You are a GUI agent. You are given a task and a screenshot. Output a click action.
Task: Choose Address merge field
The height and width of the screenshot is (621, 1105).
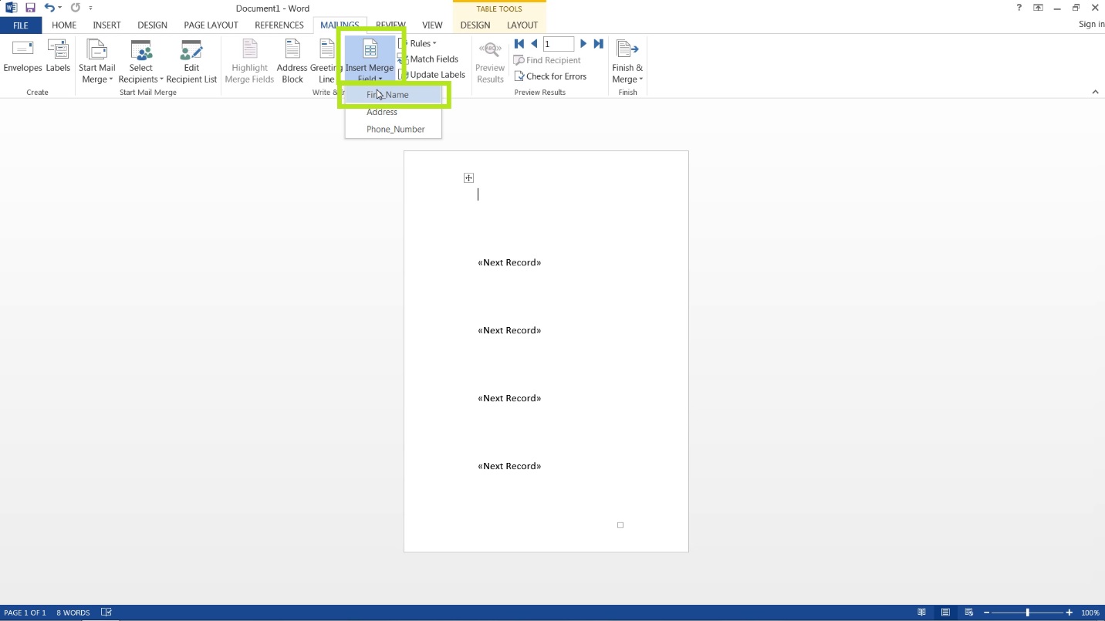click(x=393, y=112)
